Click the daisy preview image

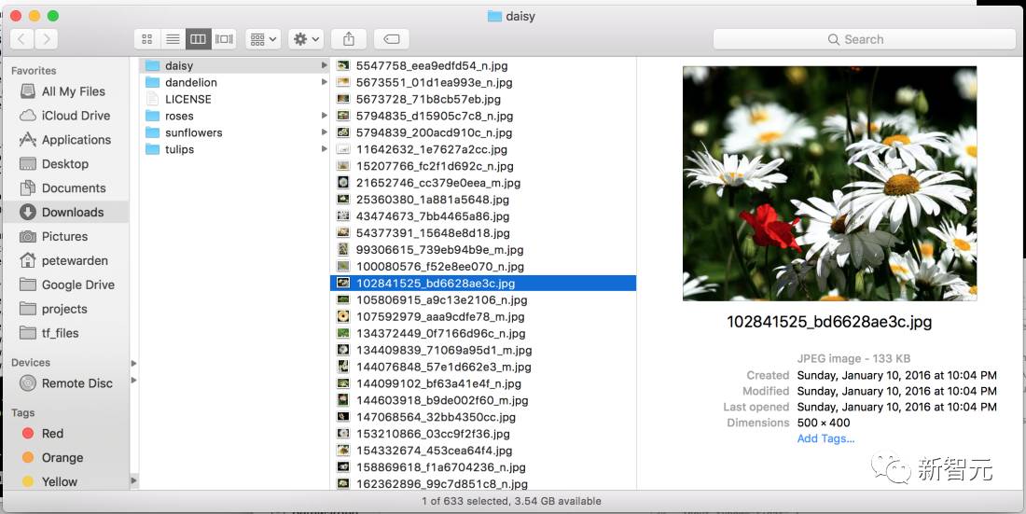point(830,184)
